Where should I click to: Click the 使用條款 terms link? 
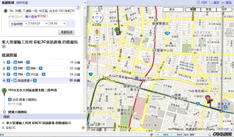pyautogui.click(x=223, y=129)
